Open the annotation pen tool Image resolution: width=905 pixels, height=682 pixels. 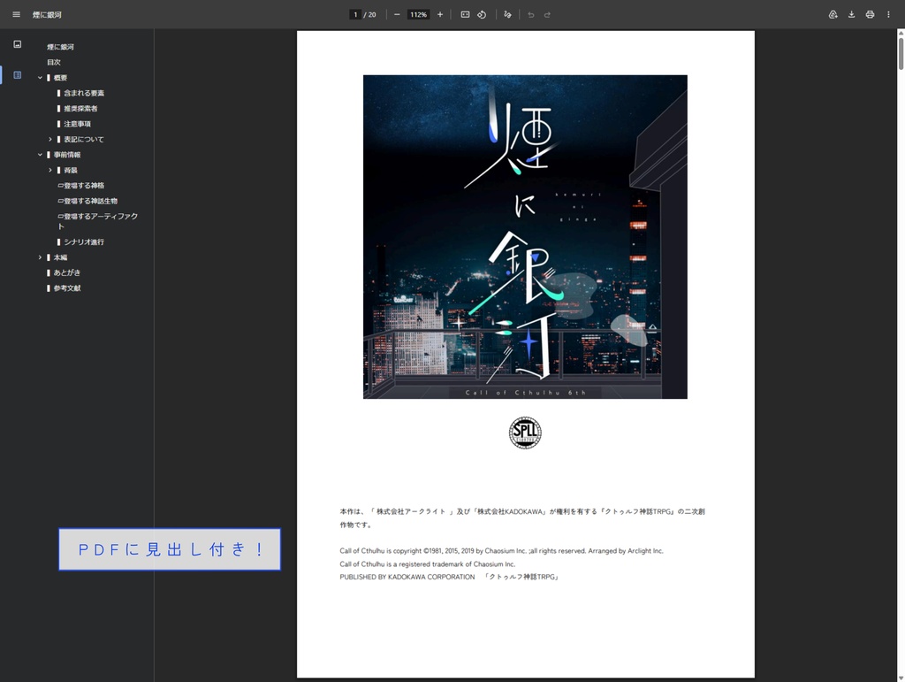507,14
